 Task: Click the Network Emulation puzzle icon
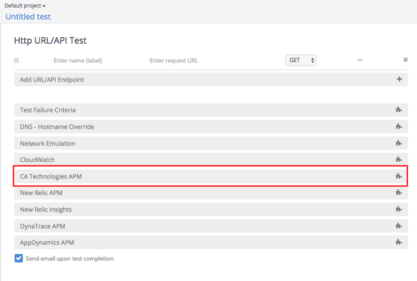point(399,143)
